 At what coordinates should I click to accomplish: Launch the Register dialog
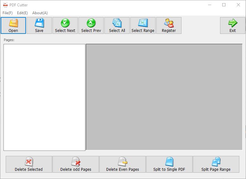pos(169,26)
